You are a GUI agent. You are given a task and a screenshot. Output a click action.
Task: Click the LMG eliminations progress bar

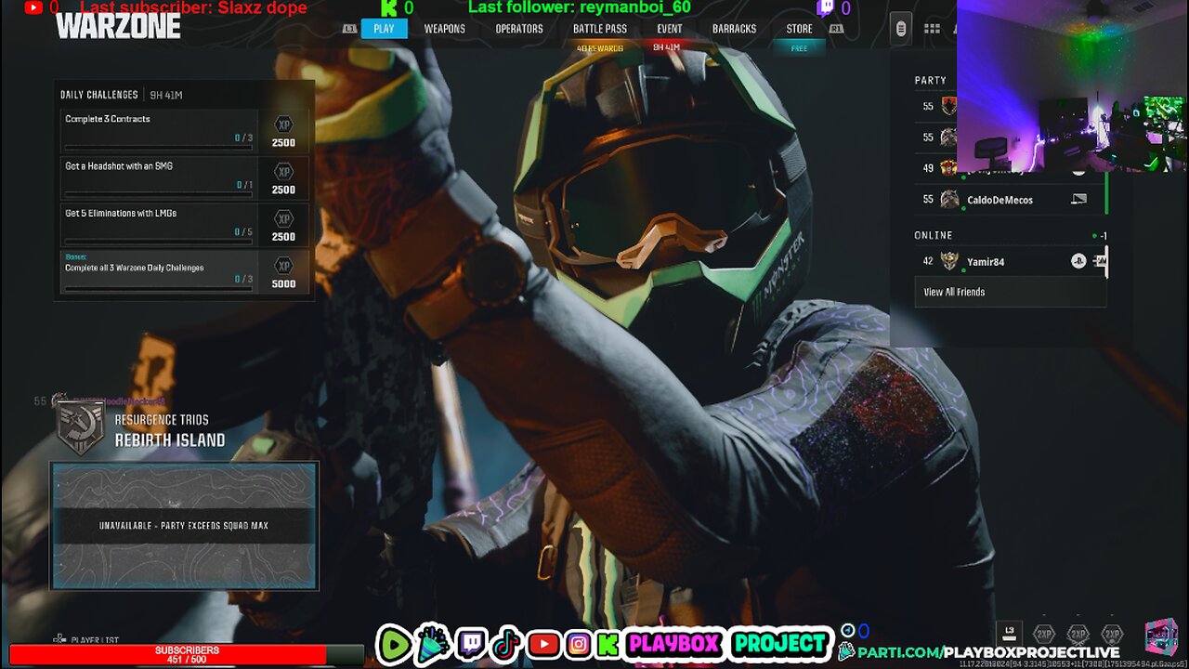(158, 241)
